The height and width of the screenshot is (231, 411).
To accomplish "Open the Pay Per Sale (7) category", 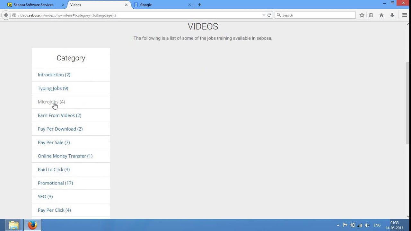I will pos(54,142).
